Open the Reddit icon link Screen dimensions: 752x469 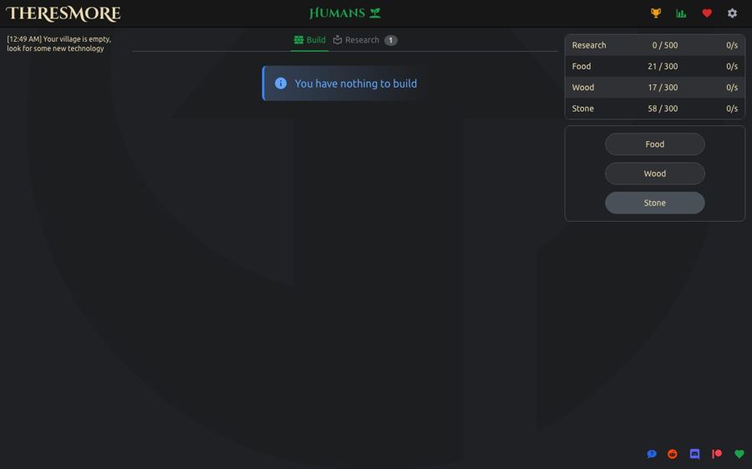(673, 454)
